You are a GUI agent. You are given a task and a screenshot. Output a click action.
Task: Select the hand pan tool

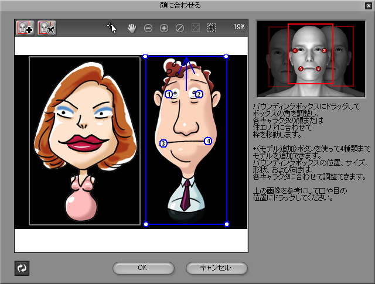point(132,28)
